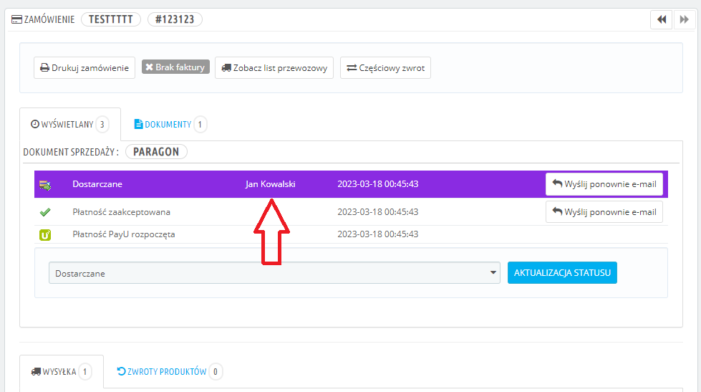Viewport: 701px width, 392px height.
Task: Open the order status dropdown showing Dostarczane
Action: click(x=274, y=273)
